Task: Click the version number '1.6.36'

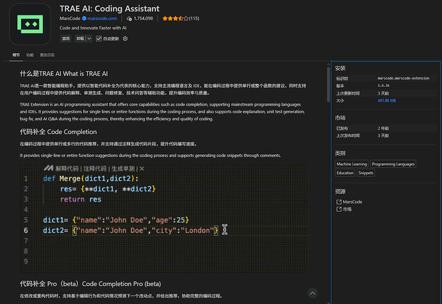Action: click(383, 86)
